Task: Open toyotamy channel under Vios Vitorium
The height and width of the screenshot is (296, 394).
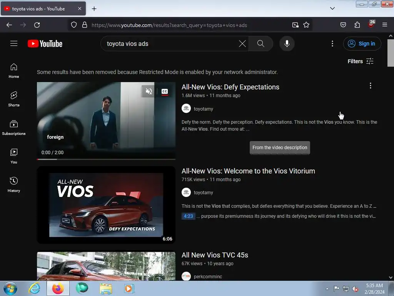Action: [x=203, y=193]
